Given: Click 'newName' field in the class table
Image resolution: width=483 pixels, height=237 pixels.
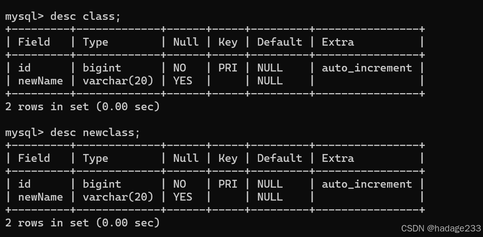Looking at the screenshot, I should [x=40, y=81].
